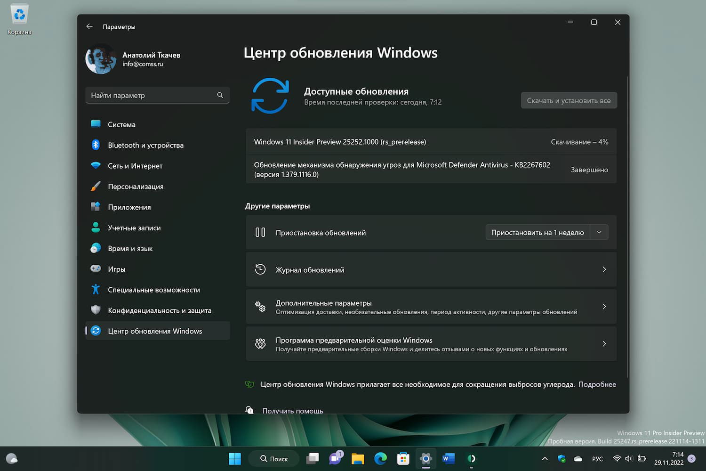Click OneDrive cloud icon in tray
This screenshot has height=471, width=706.
[x=578, y=458]
